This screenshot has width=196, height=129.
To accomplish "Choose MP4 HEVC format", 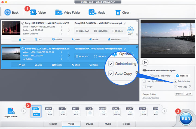I will [76, 112].
